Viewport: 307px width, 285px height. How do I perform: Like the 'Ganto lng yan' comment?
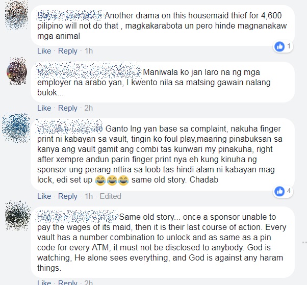(x=44, y=196)
